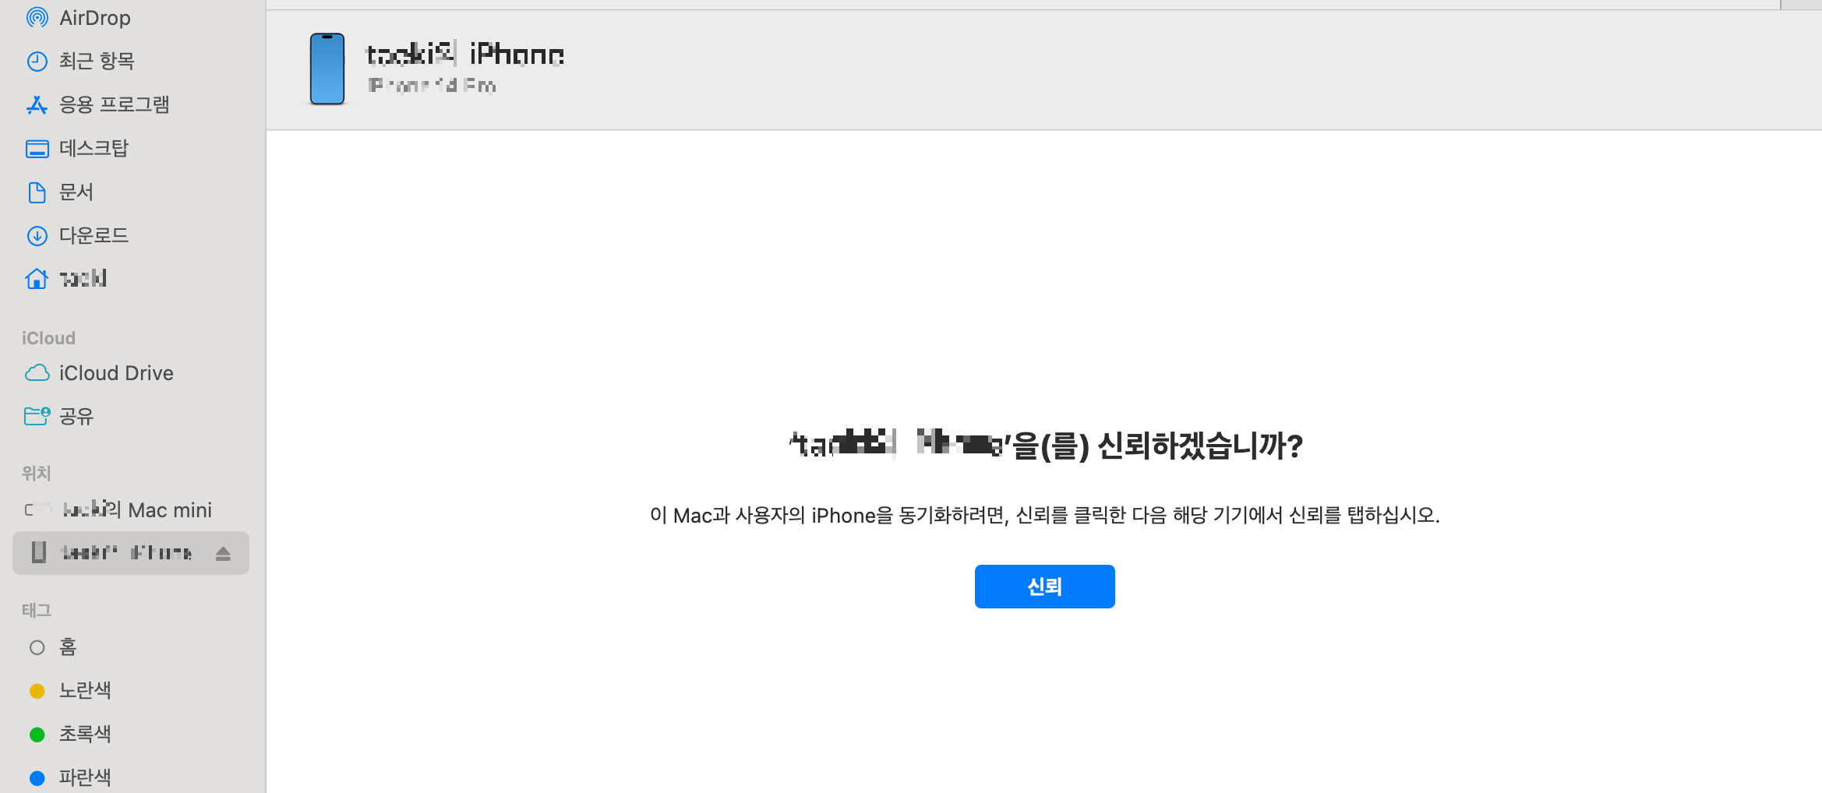Click the 응용 프로그램 label

[x=114, y=104]
